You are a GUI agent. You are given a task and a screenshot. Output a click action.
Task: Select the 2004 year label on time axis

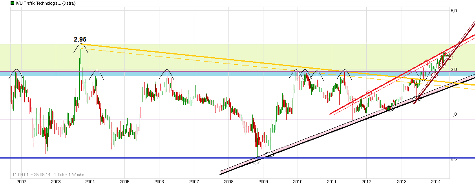pyautogui.click(x=90, y=182)
